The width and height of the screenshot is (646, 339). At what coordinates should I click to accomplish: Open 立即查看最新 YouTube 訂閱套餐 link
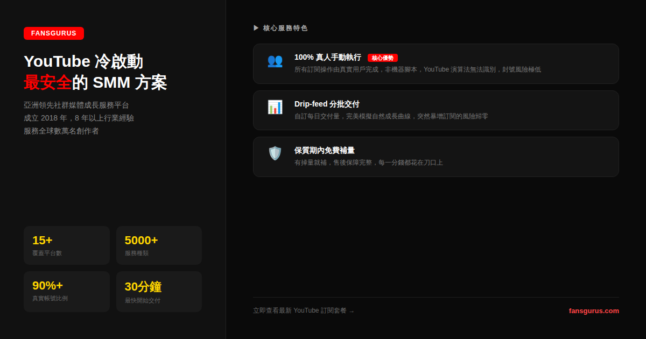coord(299,310)
